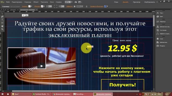Select the Text tool
This screenshot has height=96, width=172.
point(2,20)
